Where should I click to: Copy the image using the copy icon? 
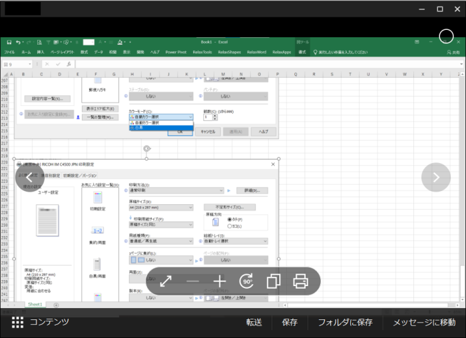click(274, 281)
